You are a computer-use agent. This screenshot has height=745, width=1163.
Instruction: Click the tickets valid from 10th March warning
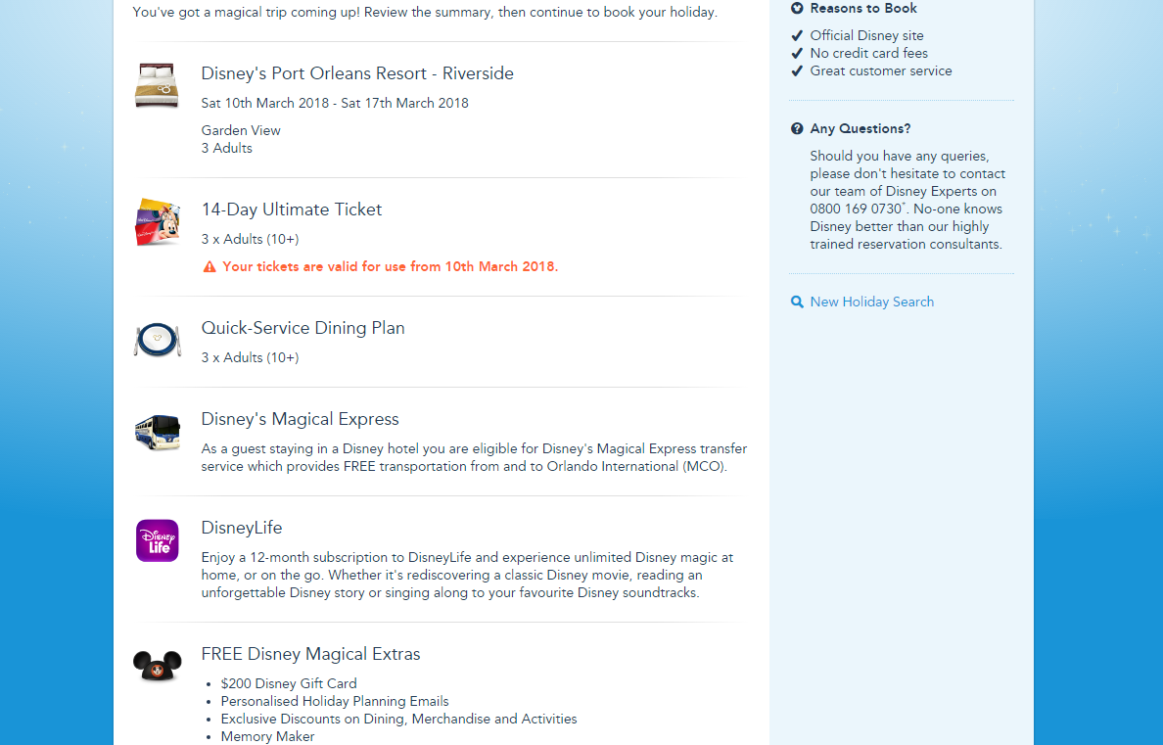(391, 266)
